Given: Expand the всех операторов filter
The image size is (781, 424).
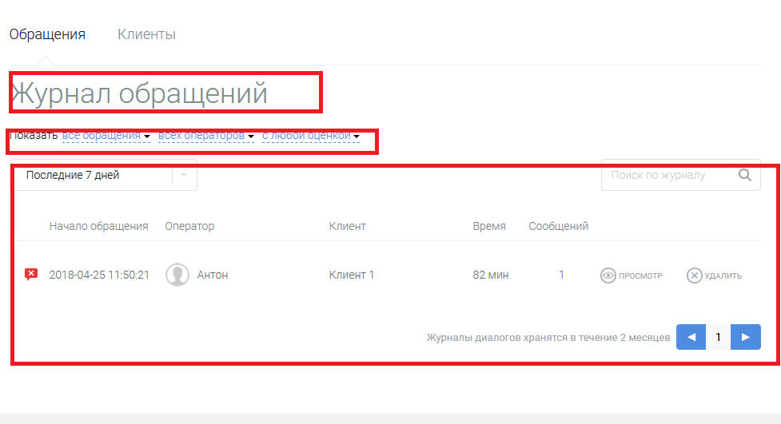Looking at the screenshot, I should 205,136.
